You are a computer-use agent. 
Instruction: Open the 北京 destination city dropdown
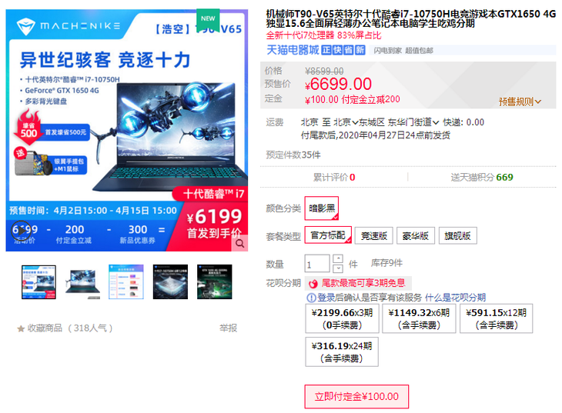(346, 122)
